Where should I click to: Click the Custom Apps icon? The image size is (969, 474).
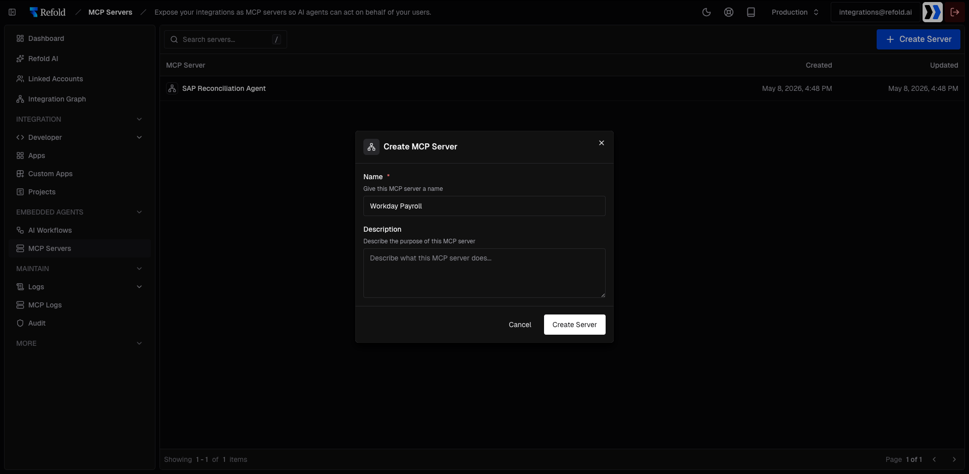[20, 174]
